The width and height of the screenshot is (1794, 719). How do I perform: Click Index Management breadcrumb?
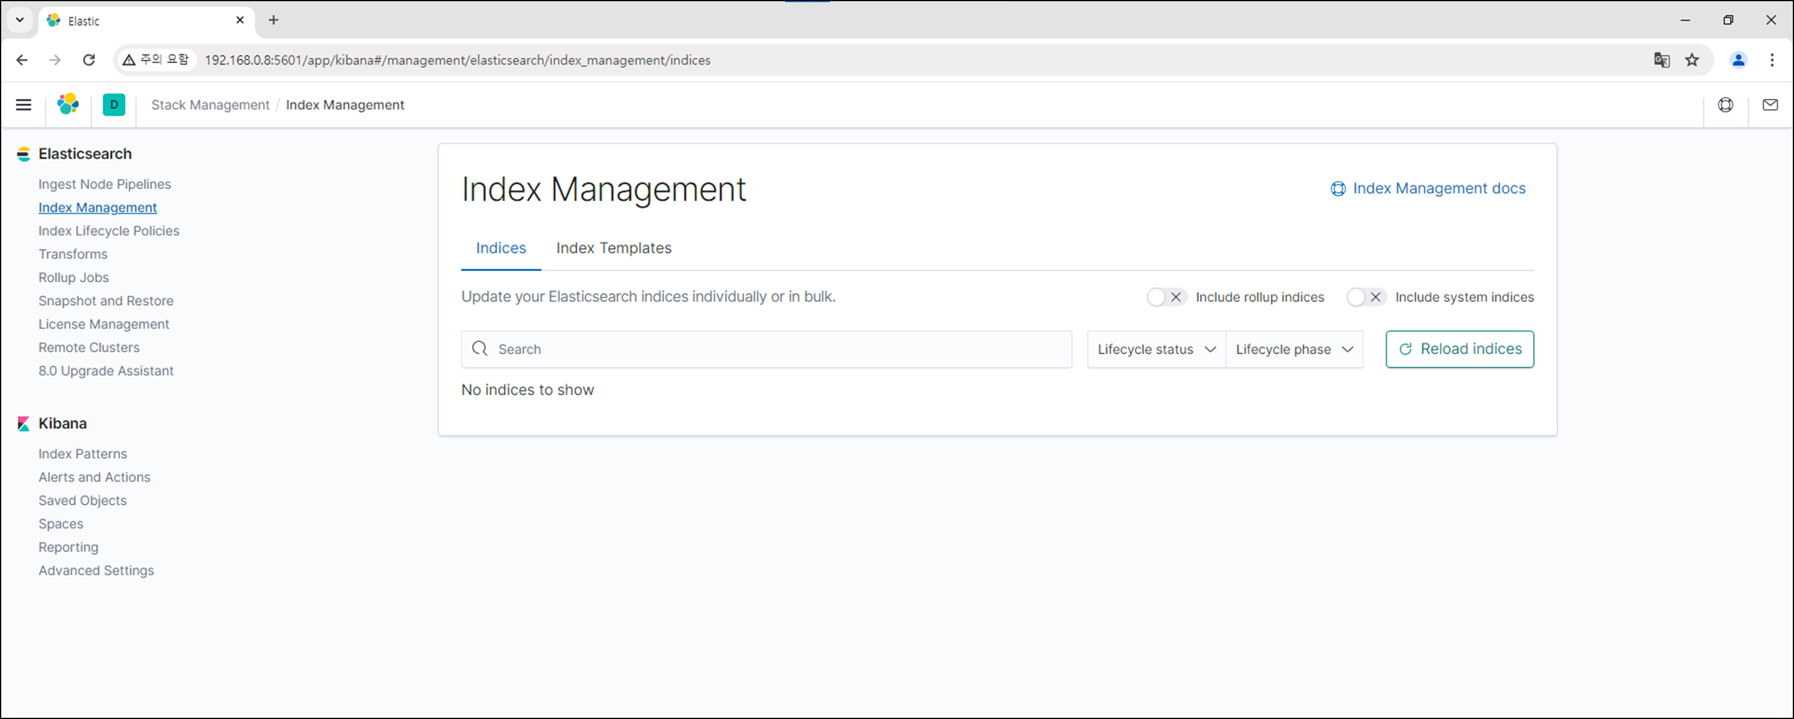point(345,105)
